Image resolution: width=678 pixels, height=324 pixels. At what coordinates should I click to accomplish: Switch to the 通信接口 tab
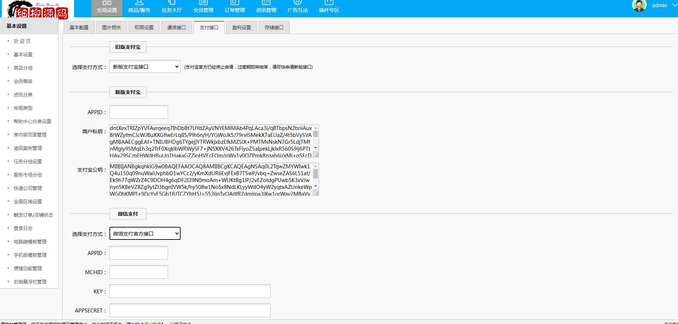point(176,27)
